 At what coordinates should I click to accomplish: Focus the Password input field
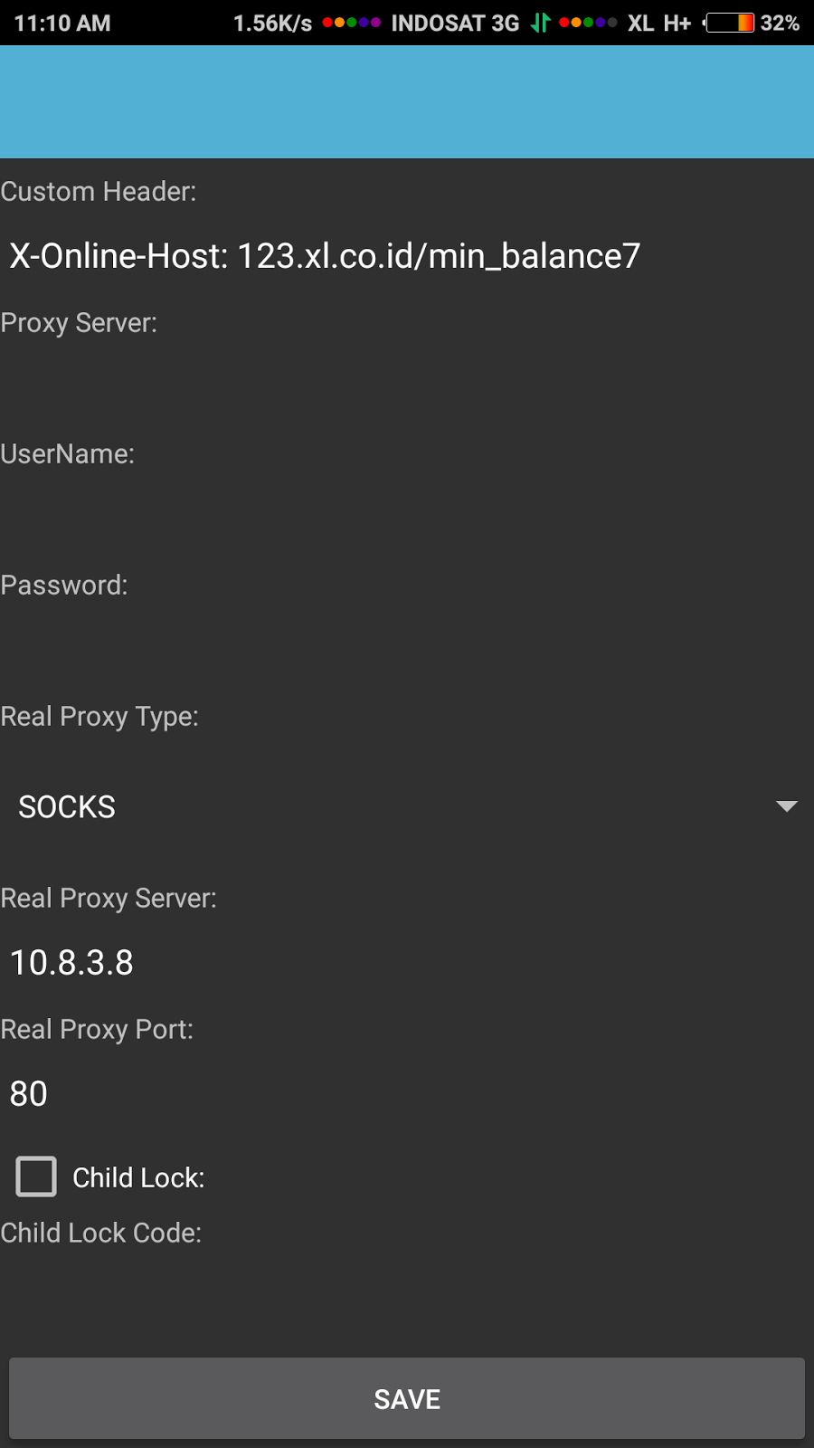[407, 650]
